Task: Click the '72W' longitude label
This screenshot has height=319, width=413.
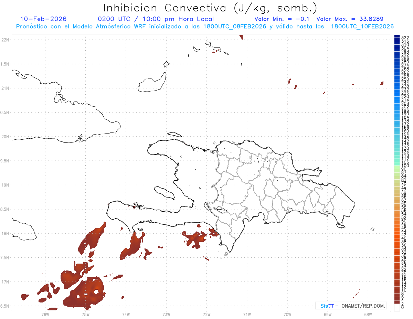Action: click(206, 314)
